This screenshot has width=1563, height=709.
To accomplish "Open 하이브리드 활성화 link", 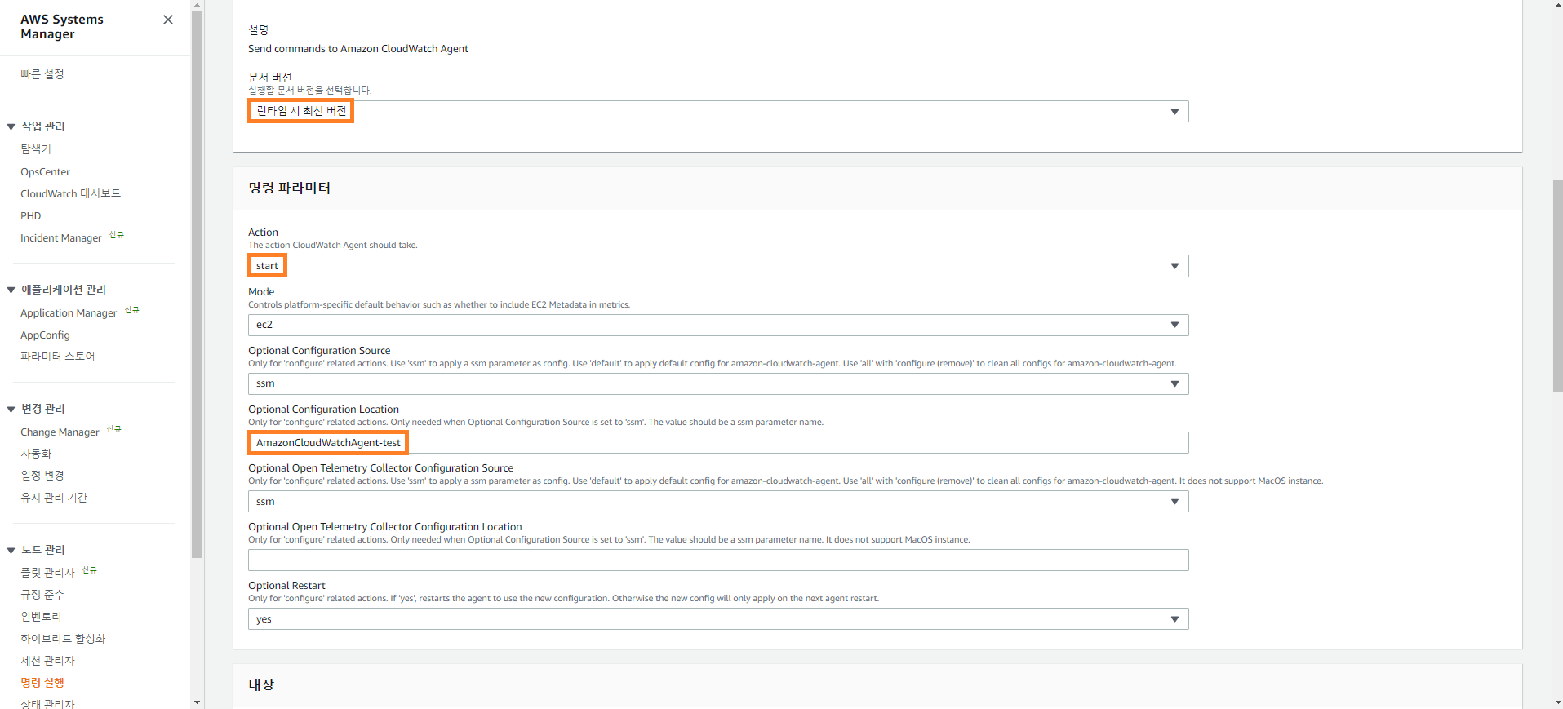I will pyautogui.click(x=63, y=639).
